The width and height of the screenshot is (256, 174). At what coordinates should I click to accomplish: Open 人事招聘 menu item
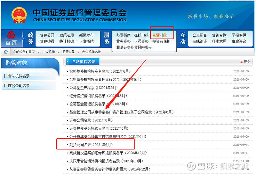click(86, 41)
